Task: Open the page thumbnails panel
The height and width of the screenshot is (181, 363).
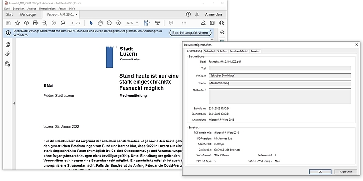Action: pyautogui.click(x=8, y=44)
